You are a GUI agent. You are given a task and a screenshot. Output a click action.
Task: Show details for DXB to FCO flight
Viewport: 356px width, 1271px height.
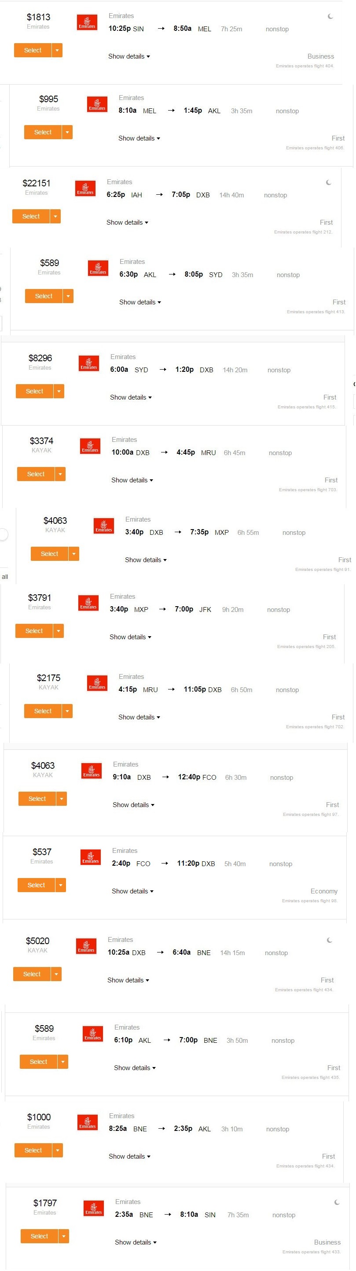point(133,805)
